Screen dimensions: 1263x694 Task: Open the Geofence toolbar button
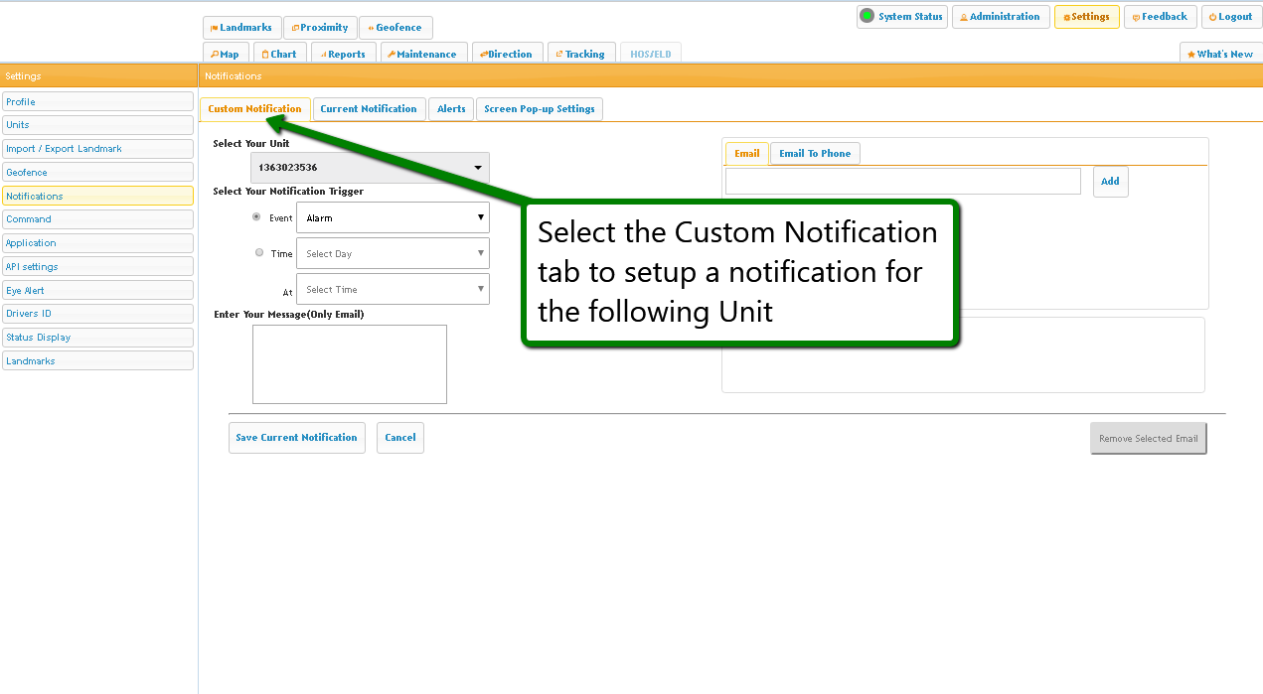tap(395, 28)
